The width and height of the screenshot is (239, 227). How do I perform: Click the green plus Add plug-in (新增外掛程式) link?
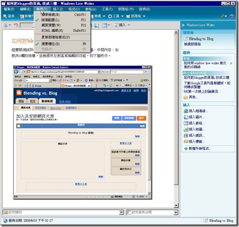click(198, 148)
